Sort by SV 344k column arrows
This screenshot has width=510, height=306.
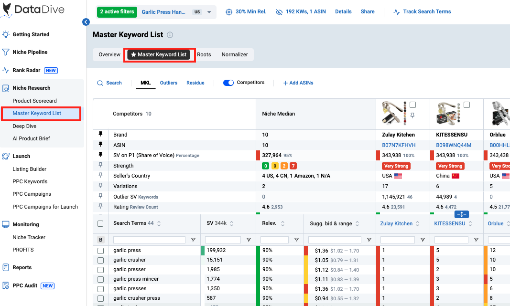(x=232, y=223)
